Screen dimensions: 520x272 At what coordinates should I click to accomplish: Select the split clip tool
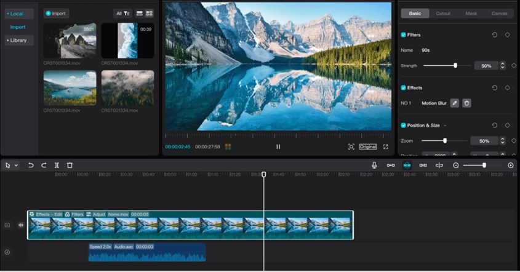(57, 165)
